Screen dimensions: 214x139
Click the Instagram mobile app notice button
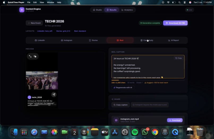click(150, 105)
